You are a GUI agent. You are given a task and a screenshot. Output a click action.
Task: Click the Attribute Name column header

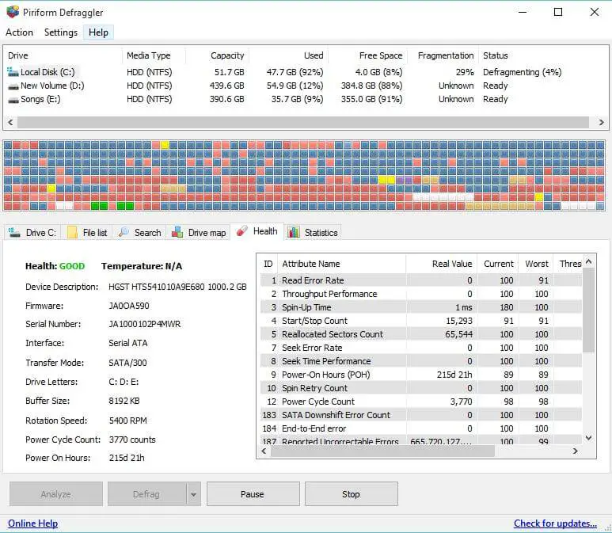(341, 264)
